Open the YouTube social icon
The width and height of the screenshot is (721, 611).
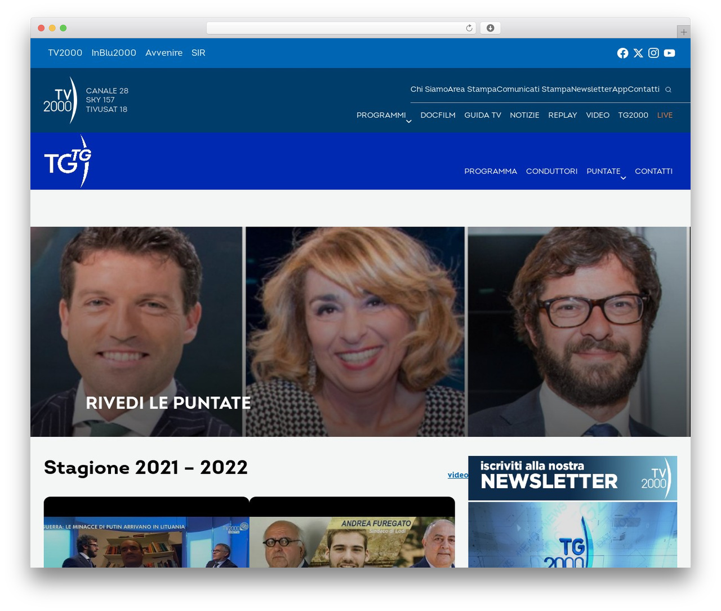pyautogui.click(x=669, y=53)
